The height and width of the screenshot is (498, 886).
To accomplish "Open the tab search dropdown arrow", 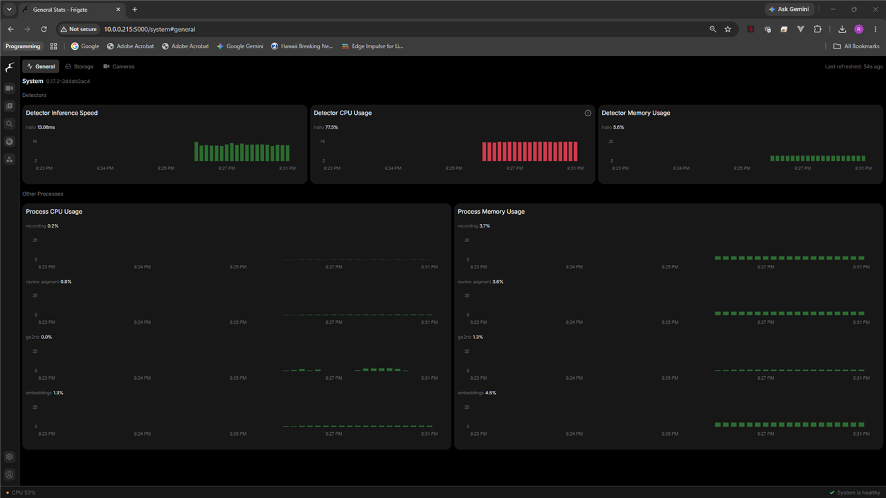I will pos(9,9).
